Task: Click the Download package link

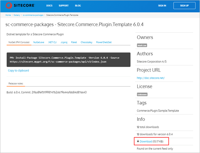Action: pyautogui.click(x=146, y=141)
